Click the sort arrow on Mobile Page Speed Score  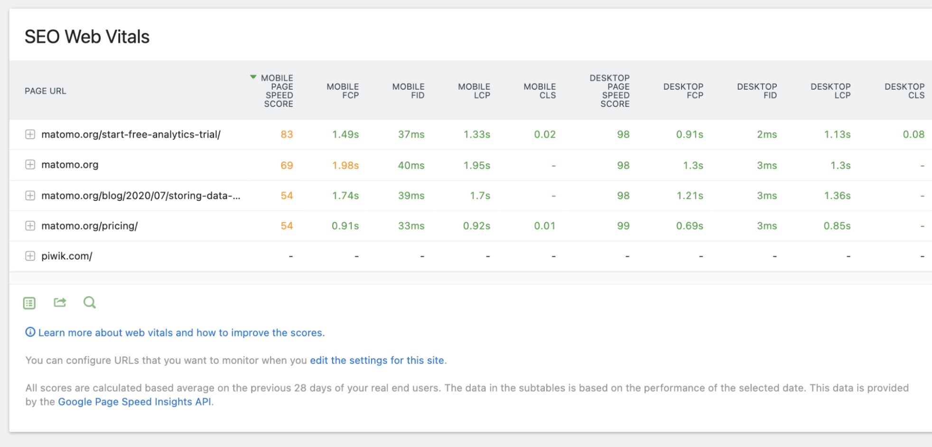253,76
